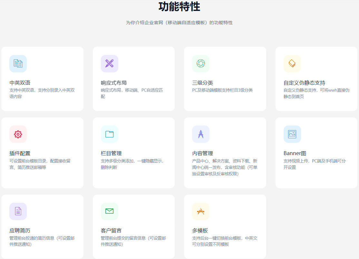Click the 自定义伪静态支持 heading
This screenshot has width=359, height=259.
click(304, 83)
